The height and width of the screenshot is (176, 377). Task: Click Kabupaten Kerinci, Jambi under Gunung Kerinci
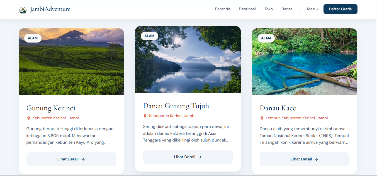click(x=56, y=118)
